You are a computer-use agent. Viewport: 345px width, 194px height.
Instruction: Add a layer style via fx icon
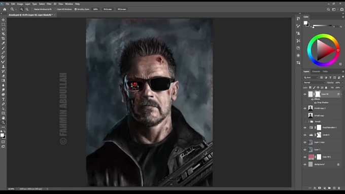315,188
